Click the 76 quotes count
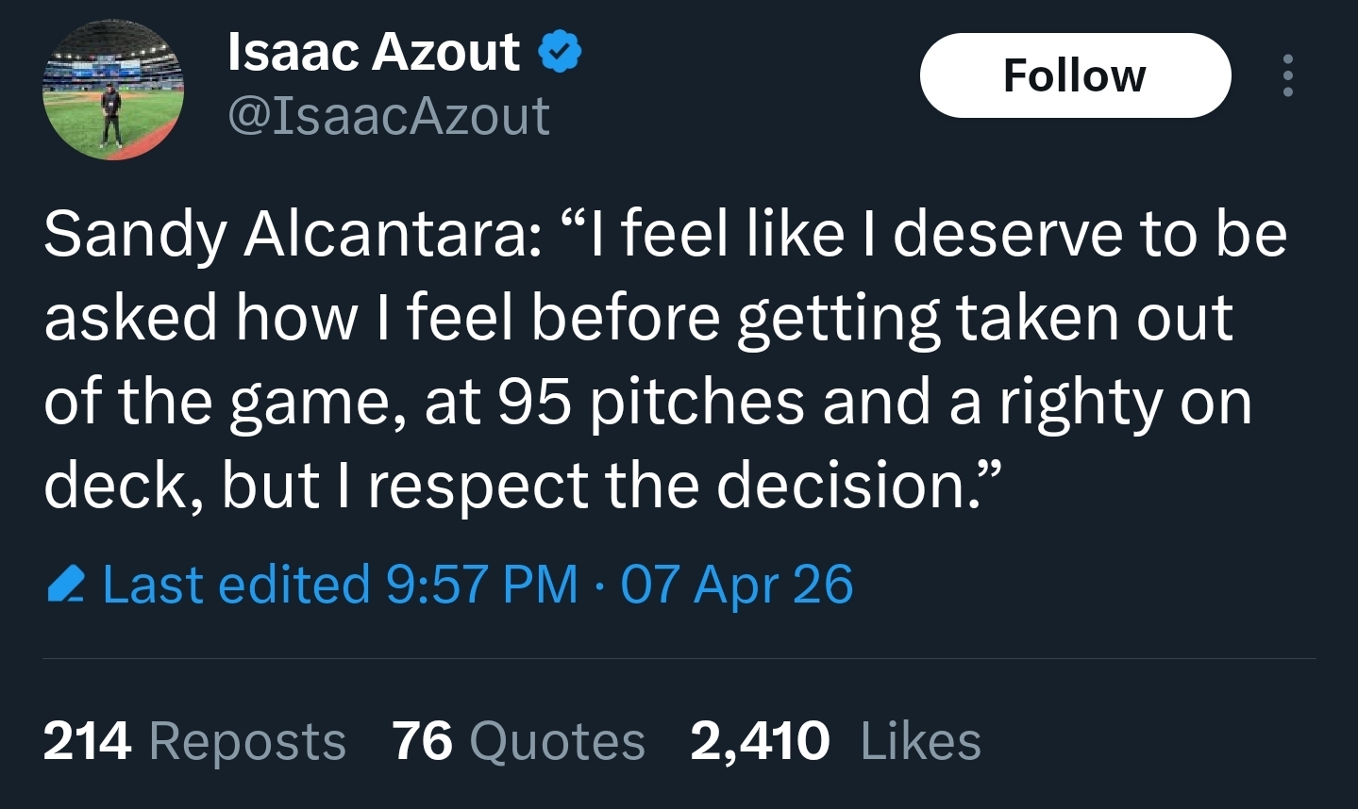 pos(423,741)
